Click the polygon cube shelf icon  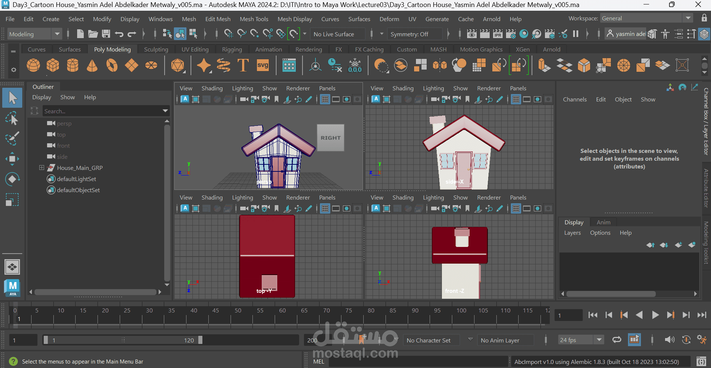pos(53,66)
